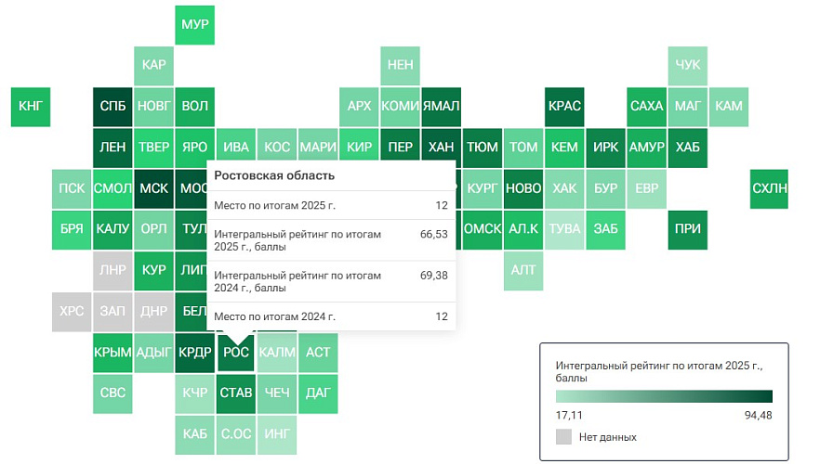This screenshot has height=464, width=820.
Task: Click the РОС Rostov tile
Action: point(236,353)
